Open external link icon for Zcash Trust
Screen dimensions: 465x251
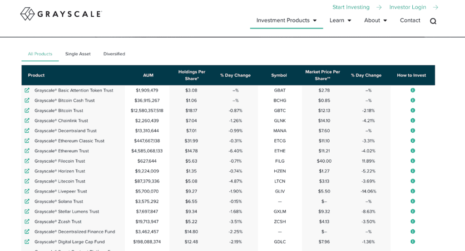(x=27, y=222)
